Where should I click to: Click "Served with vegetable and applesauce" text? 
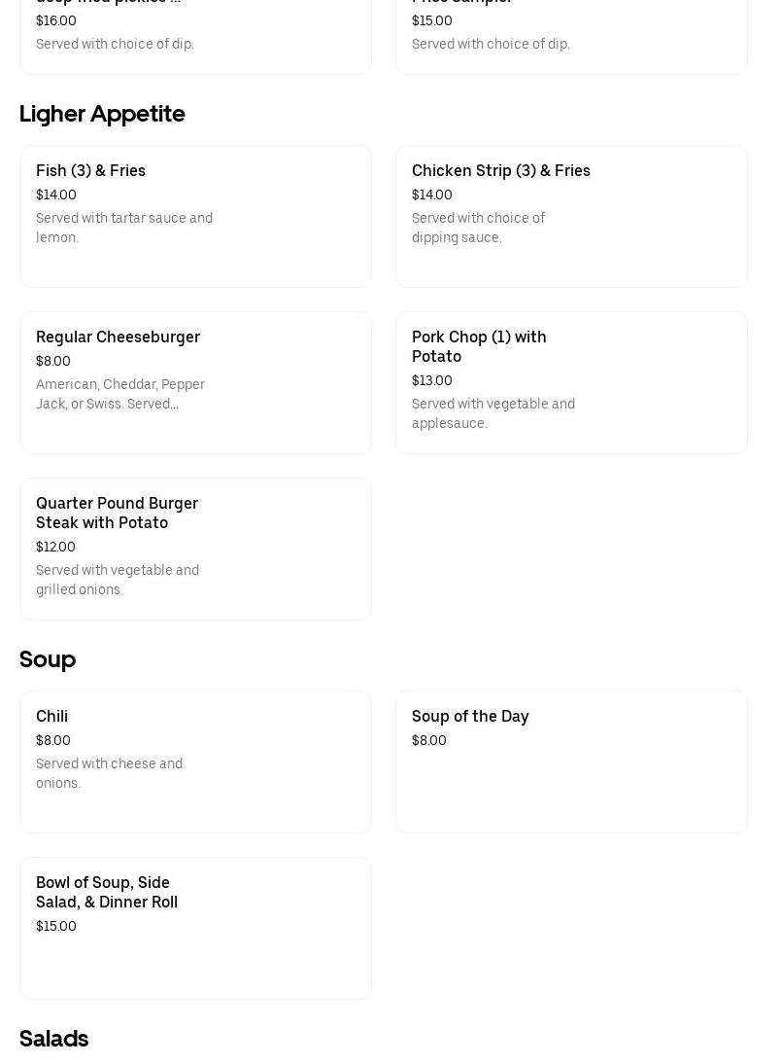(x=493, y=413)
